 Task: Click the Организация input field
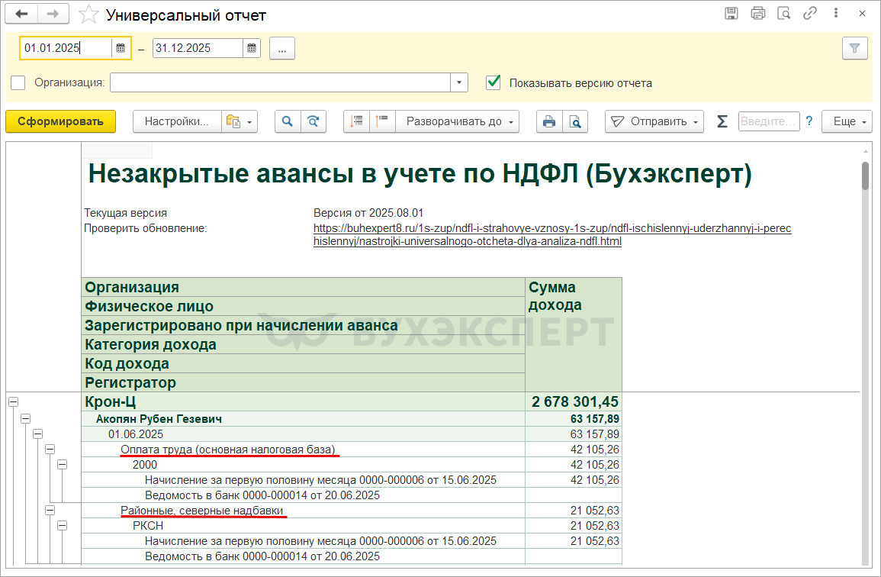coord(281,82)
